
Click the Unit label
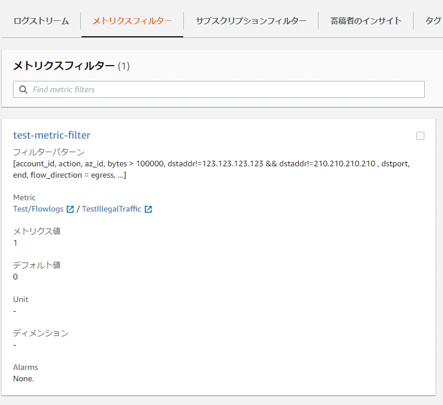tap(20, 299)
